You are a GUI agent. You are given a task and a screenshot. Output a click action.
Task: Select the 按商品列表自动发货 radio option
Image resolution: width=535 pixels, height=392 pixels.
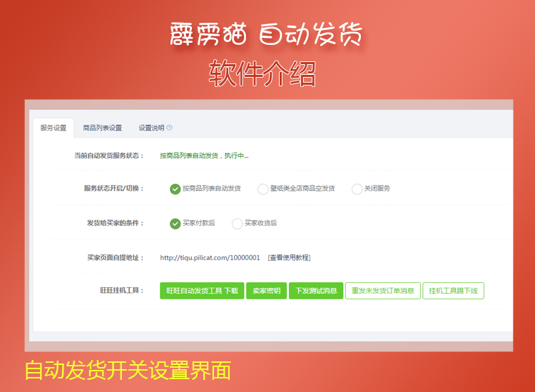click(x=175, y=189)
